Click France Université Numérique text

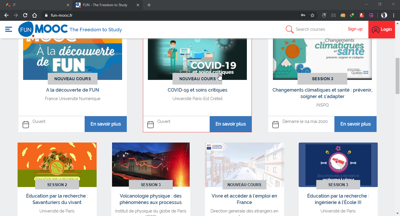tap(73, 99)
